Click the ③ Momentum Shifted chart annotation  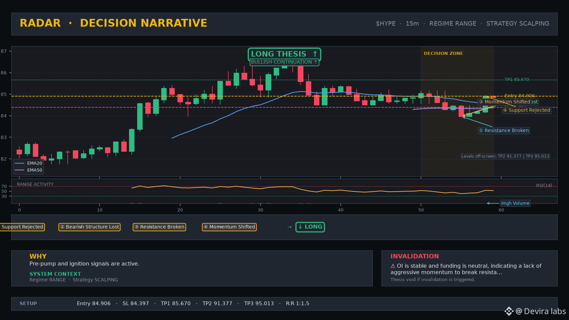coord(504,102)
